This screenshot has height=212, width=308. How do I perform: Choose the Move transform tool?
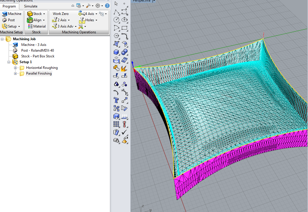click(x=124, y=100)
